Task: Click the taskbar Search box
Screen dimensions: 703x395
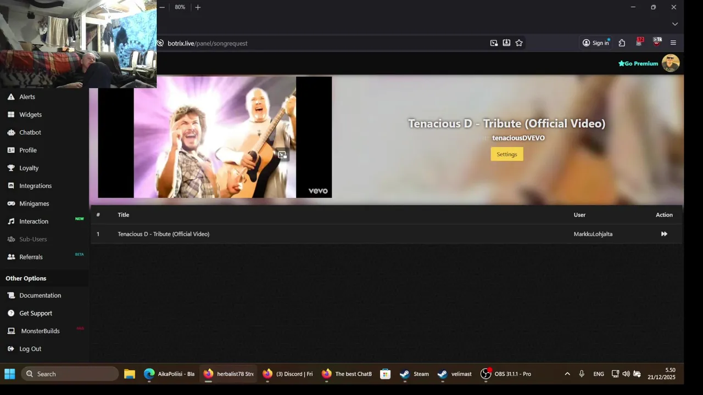Action: coord(70,374)
